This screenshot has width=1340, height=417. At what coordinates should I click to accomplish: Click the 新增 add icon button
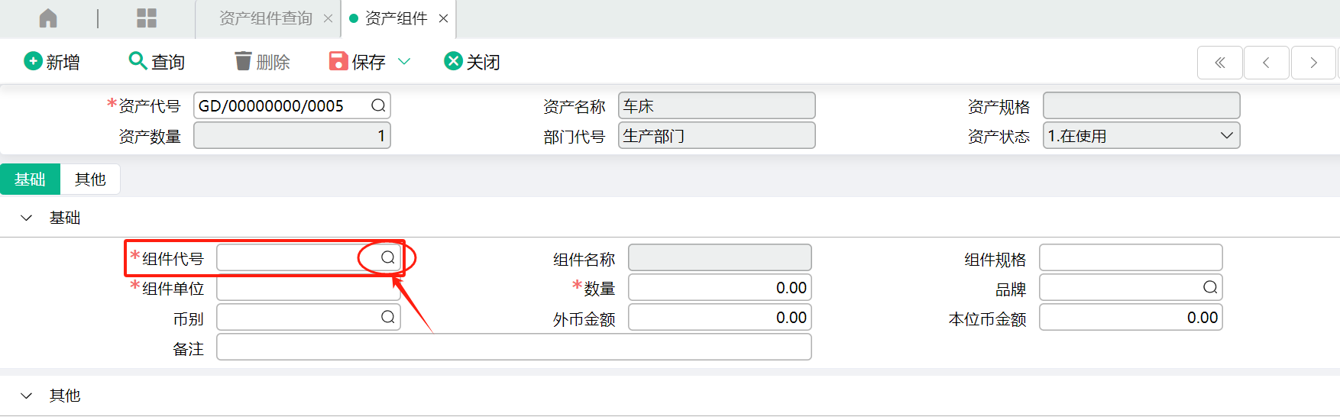33,61
